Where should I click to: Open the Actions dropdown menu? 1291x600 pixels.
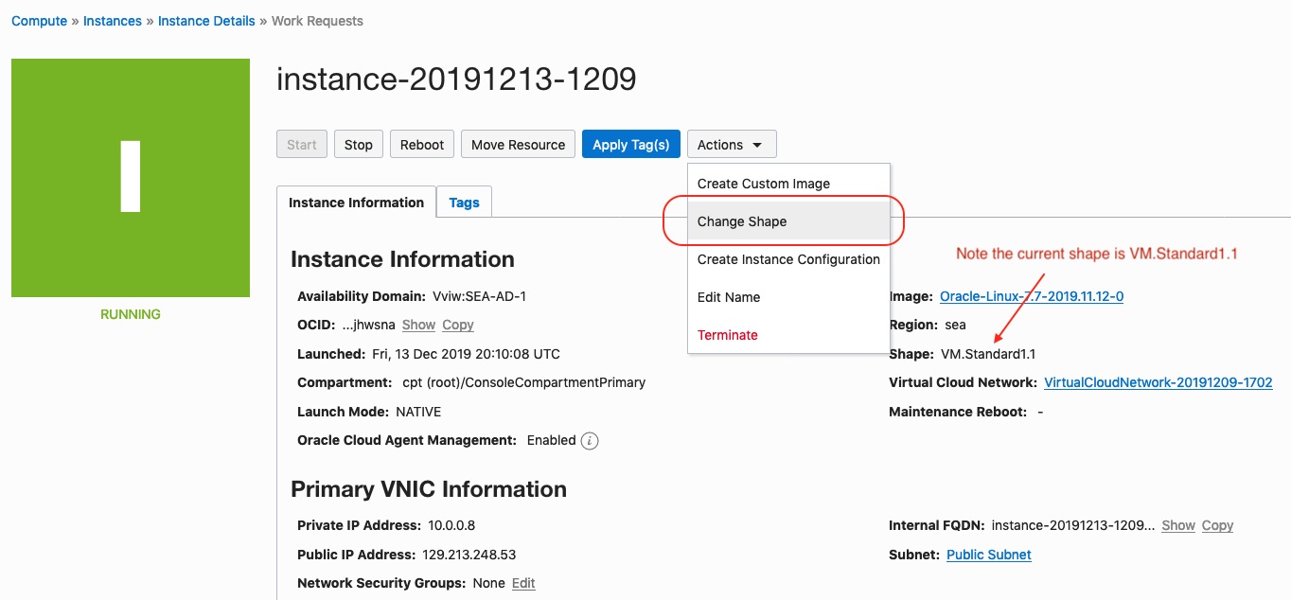tap(730, 144)
